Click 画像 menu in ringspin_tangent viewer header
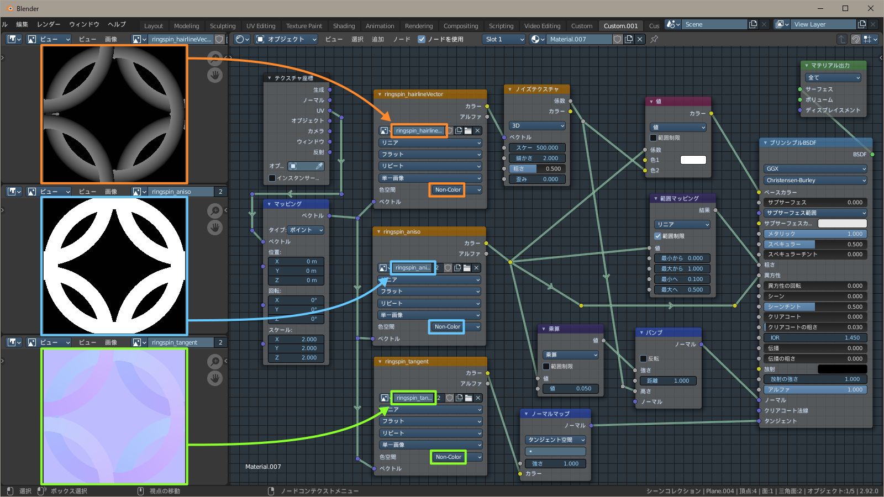The width and height of the screenshot is (884, 497). [x=111, y=342]
